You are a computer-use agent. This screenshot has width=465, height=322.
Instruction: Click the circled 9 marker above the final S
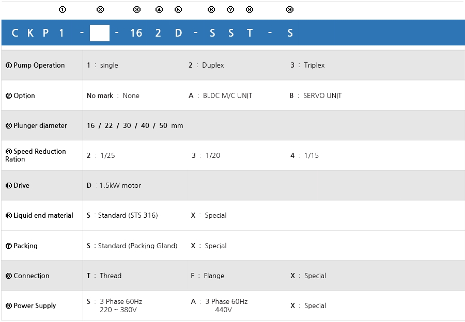pyautogui.click(x=289, y=9)
